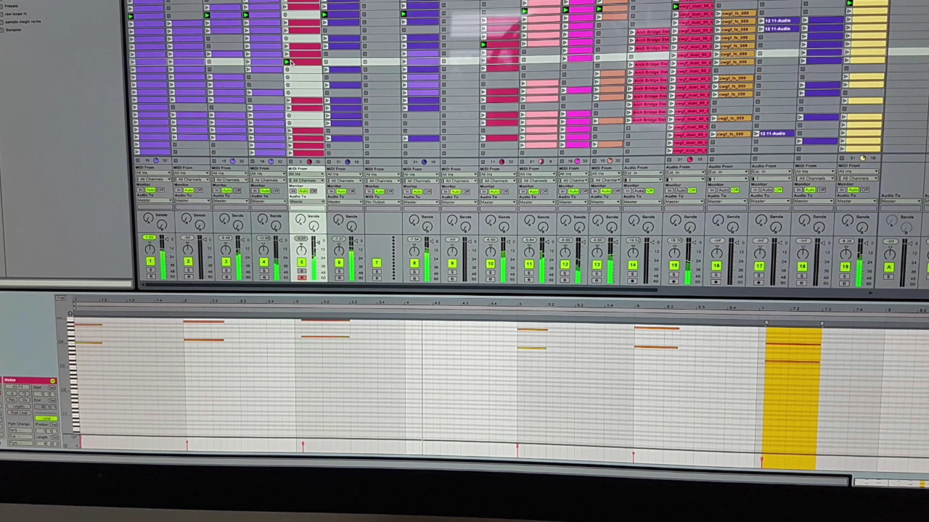This screenshot has height=522, width=929.
Task: Click track 1 volume fader meter
Action: tap(163, 257)
